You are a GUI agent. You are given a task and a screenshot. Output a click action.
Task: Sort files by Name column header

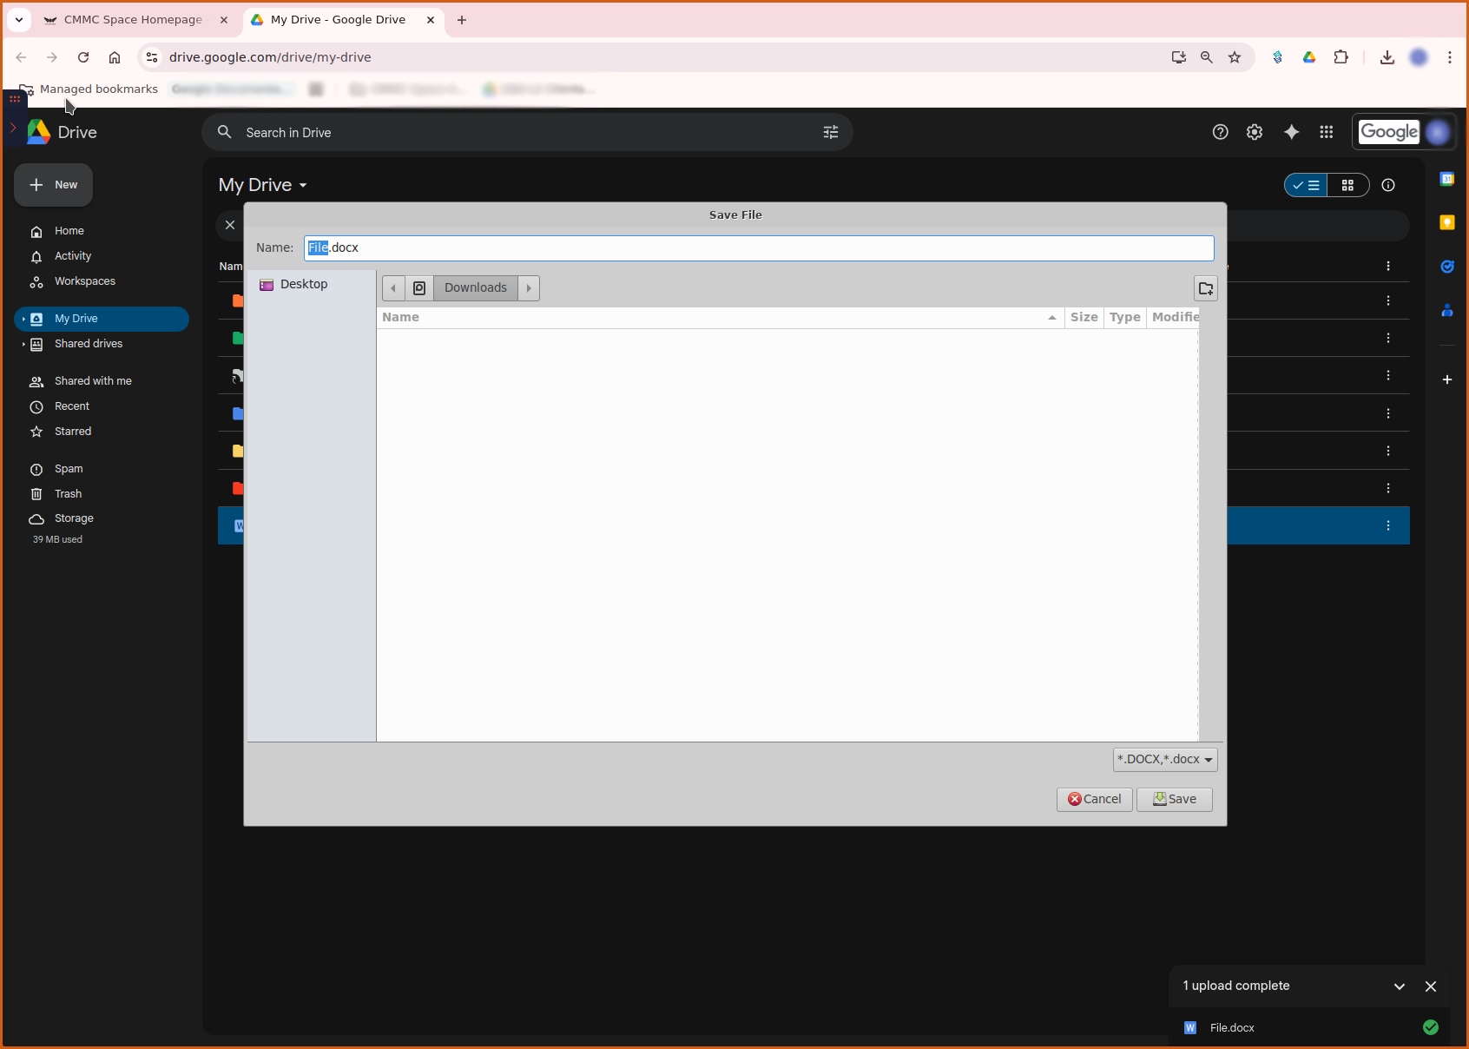coord(721,317)
